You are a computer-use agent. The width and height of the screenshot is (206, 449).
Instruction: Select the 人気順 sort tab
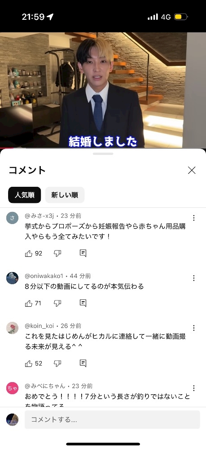25,195
